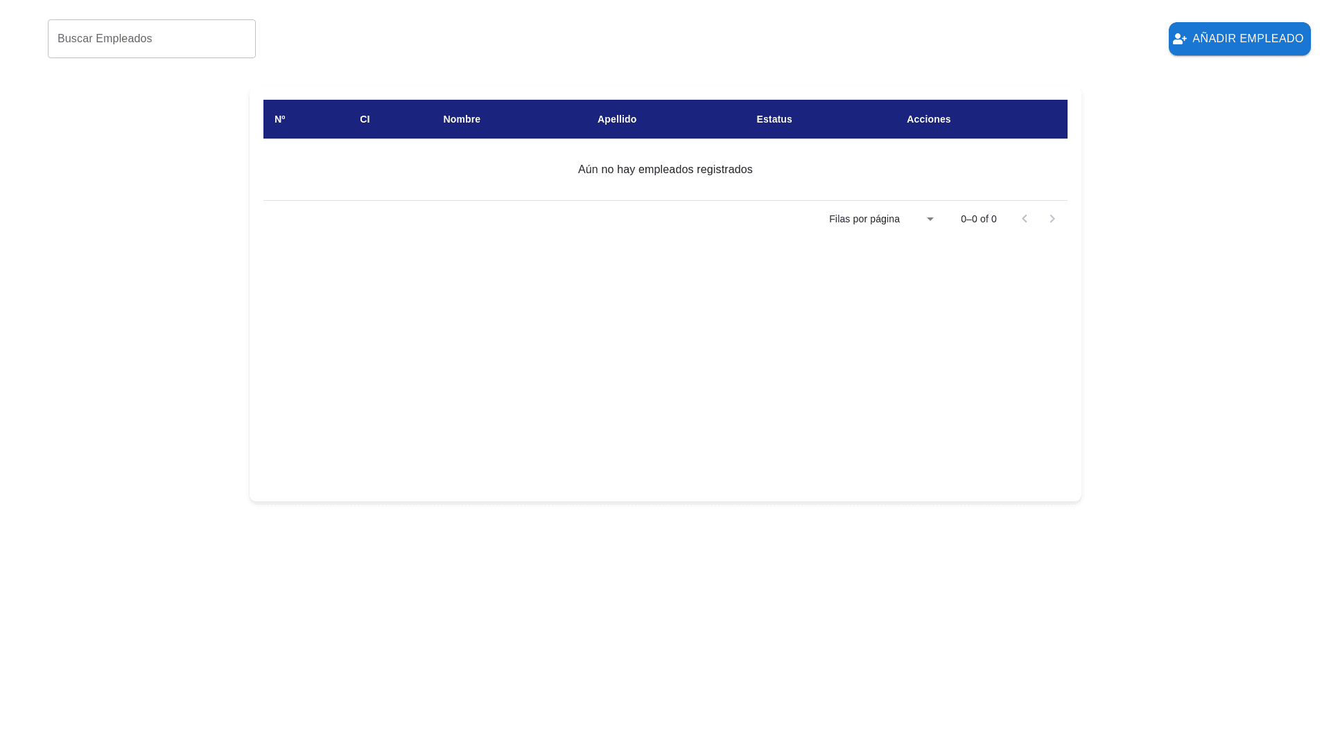The height and width of the screenshot is (748, 1331).
Task: Focus the Buscar Empleados search field
Action: click(151, 39)
